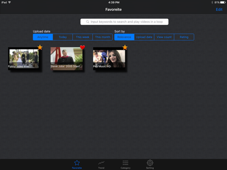This screenshot has width=227, height=170.
Task: Select Today upload date filter
Action: tap(63, 37)
